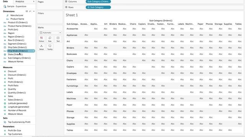
Task: Click the histogram icon beside Profit (bin)
Action: pyautogui.click(x=5, y=30)
